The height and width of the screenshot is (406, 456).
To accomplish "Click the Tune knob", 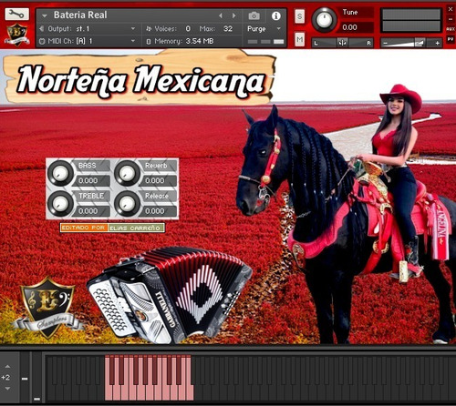I will (324, 20).
